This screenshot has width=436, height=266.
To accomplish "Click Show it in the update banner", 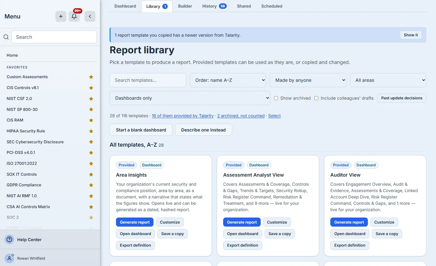I will coord(411,35).
